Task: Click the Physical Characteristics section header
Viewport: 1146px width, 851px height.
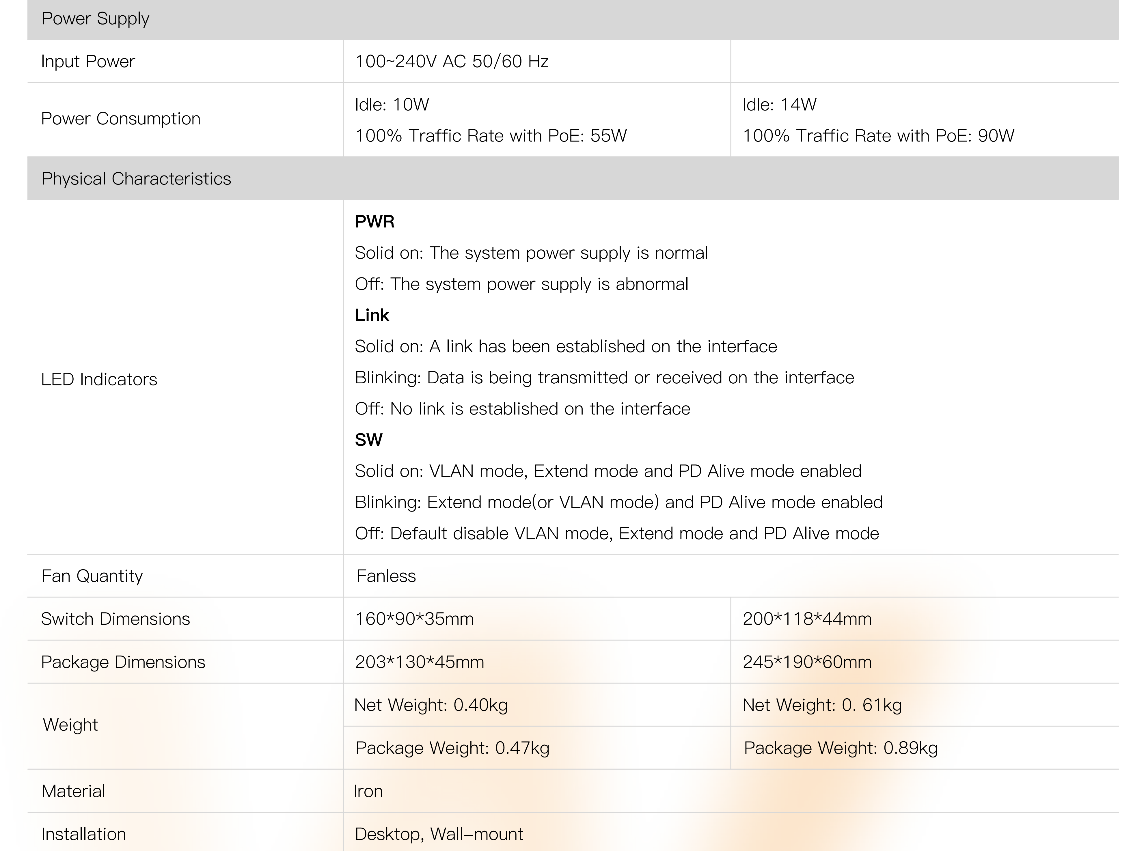Action: coord(136,179)
